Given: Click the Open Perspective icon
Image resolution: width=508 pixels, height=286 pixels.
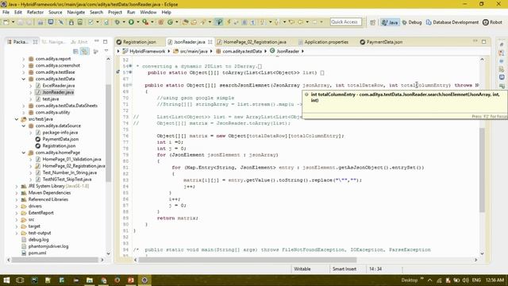Looking at the screenshot, I should click(372, 22).
